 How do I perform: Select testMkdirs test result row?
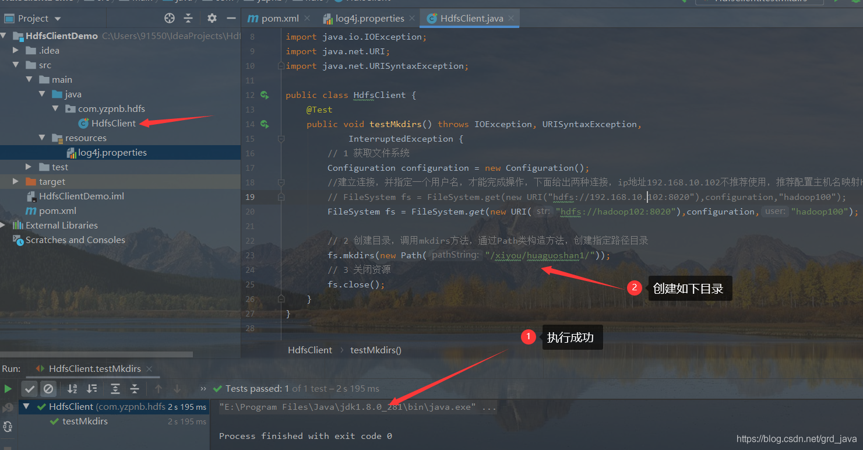tap(85, 421)
